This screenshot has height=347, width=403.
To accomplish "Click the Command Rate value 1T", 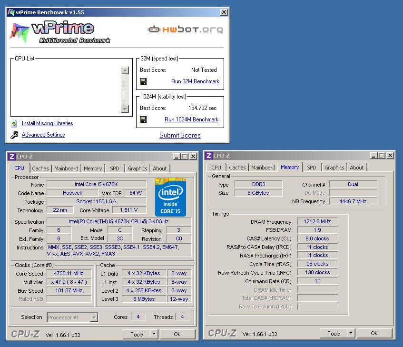I will 317,281.
